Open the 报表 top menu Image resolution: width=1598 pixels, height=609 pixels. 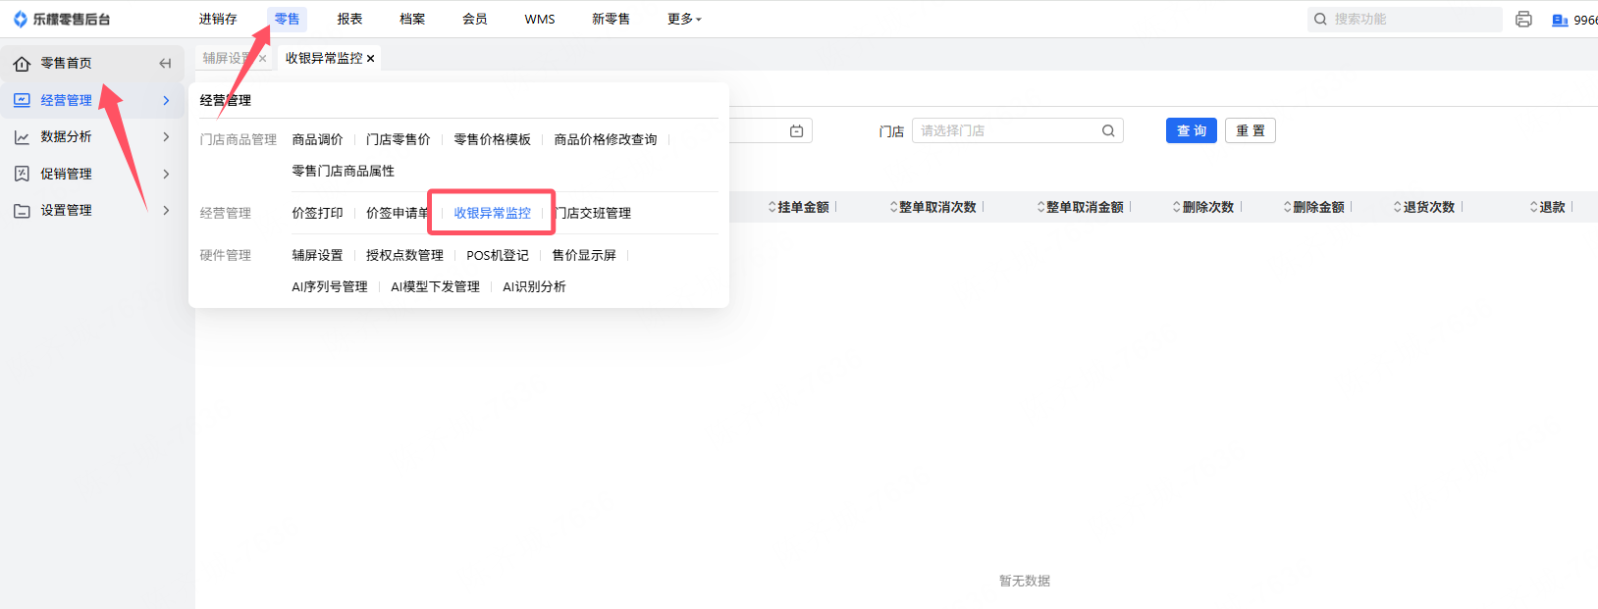(349, 19)
